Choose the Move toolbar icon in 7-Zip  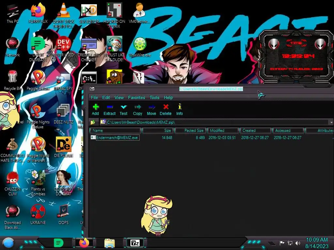click(x=151, y=110)
